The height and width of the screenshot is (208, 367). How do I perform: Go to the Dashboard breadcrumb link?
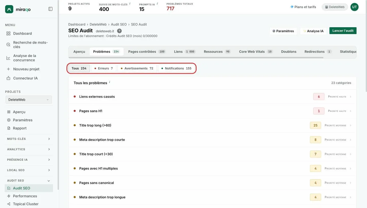[77, 24]
